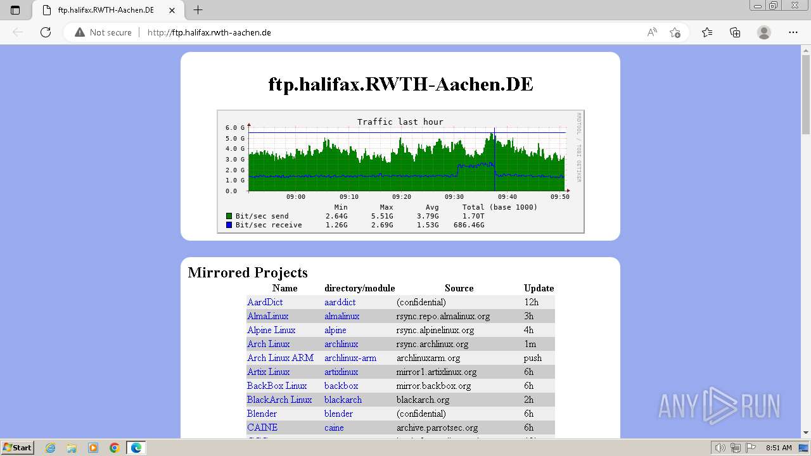
Task: Open the BackBox Linux project link
Action: (x=277, y=386)
